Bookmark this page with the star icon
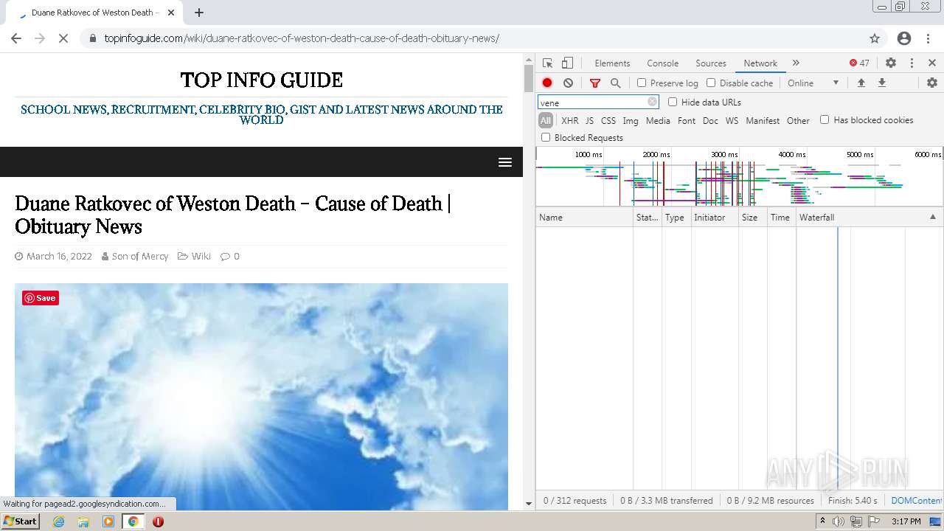The image size is (944, 531). pyautogui.click(x=875, y=38)
